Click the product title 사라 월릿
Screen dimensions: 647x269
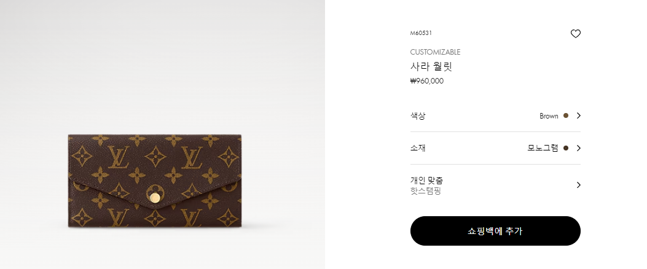(431, 66)
